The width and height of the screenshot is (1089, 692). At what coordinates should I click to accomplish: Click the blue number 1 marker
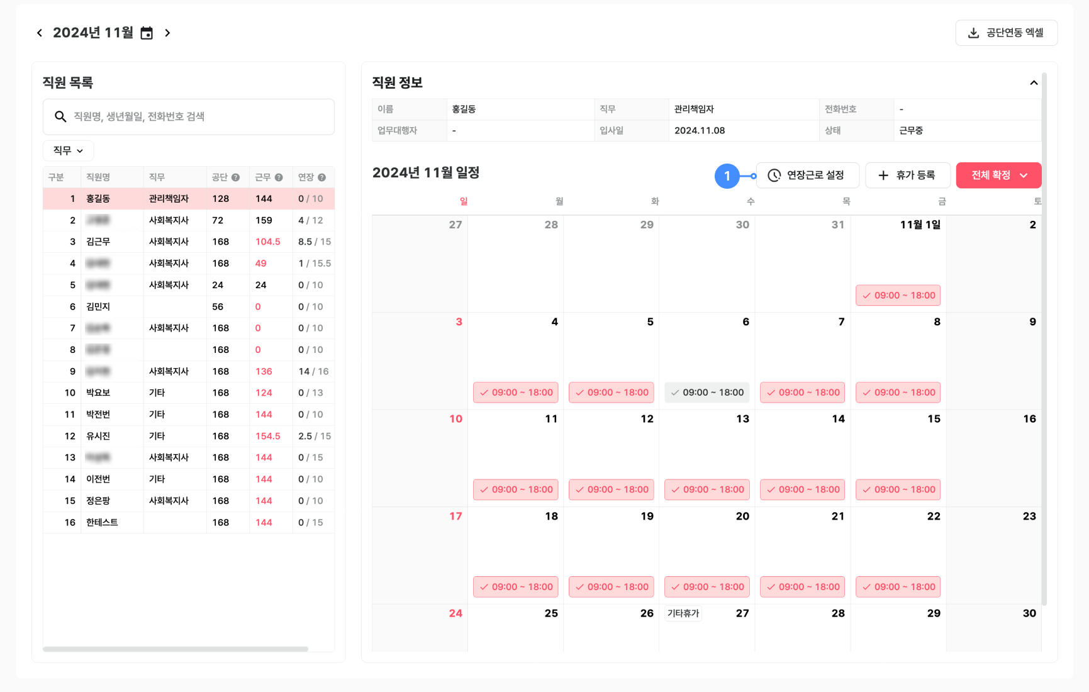727,176
